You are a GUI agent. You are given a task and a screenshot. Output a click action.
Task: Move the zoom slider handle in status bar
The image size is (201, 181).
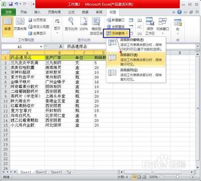pos(177,177)
